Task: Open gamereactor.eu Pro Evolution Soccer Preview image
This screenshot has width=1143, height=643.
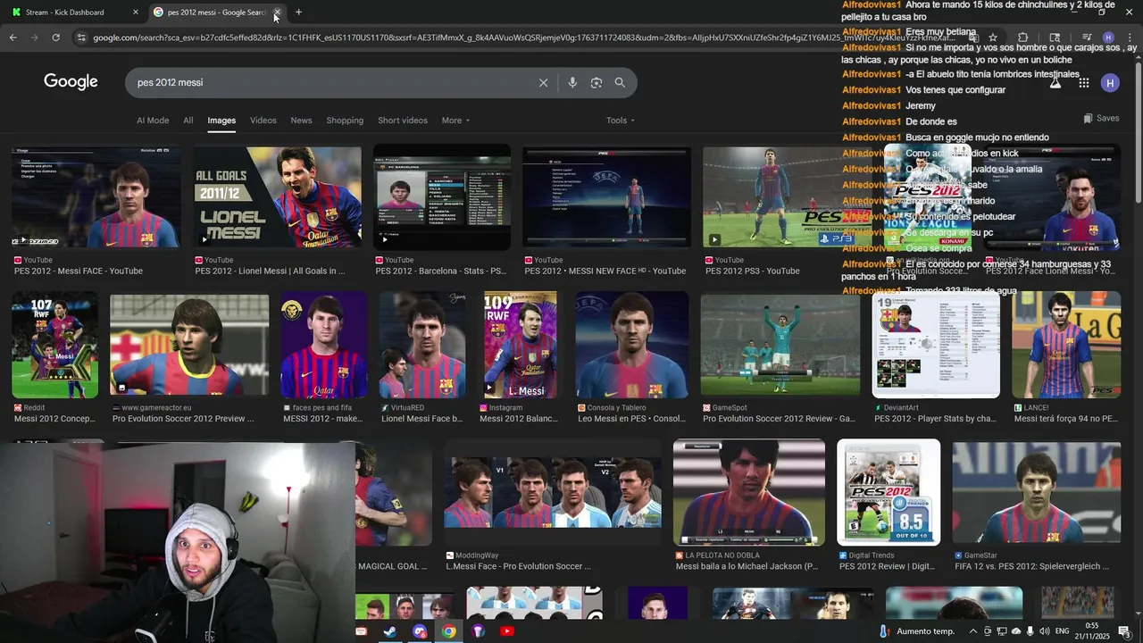Action: click(x=189, y=345)
